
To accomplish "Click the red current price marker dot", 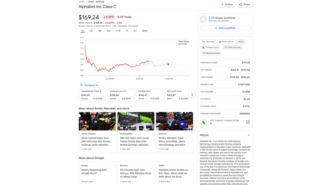I will 168,64.
